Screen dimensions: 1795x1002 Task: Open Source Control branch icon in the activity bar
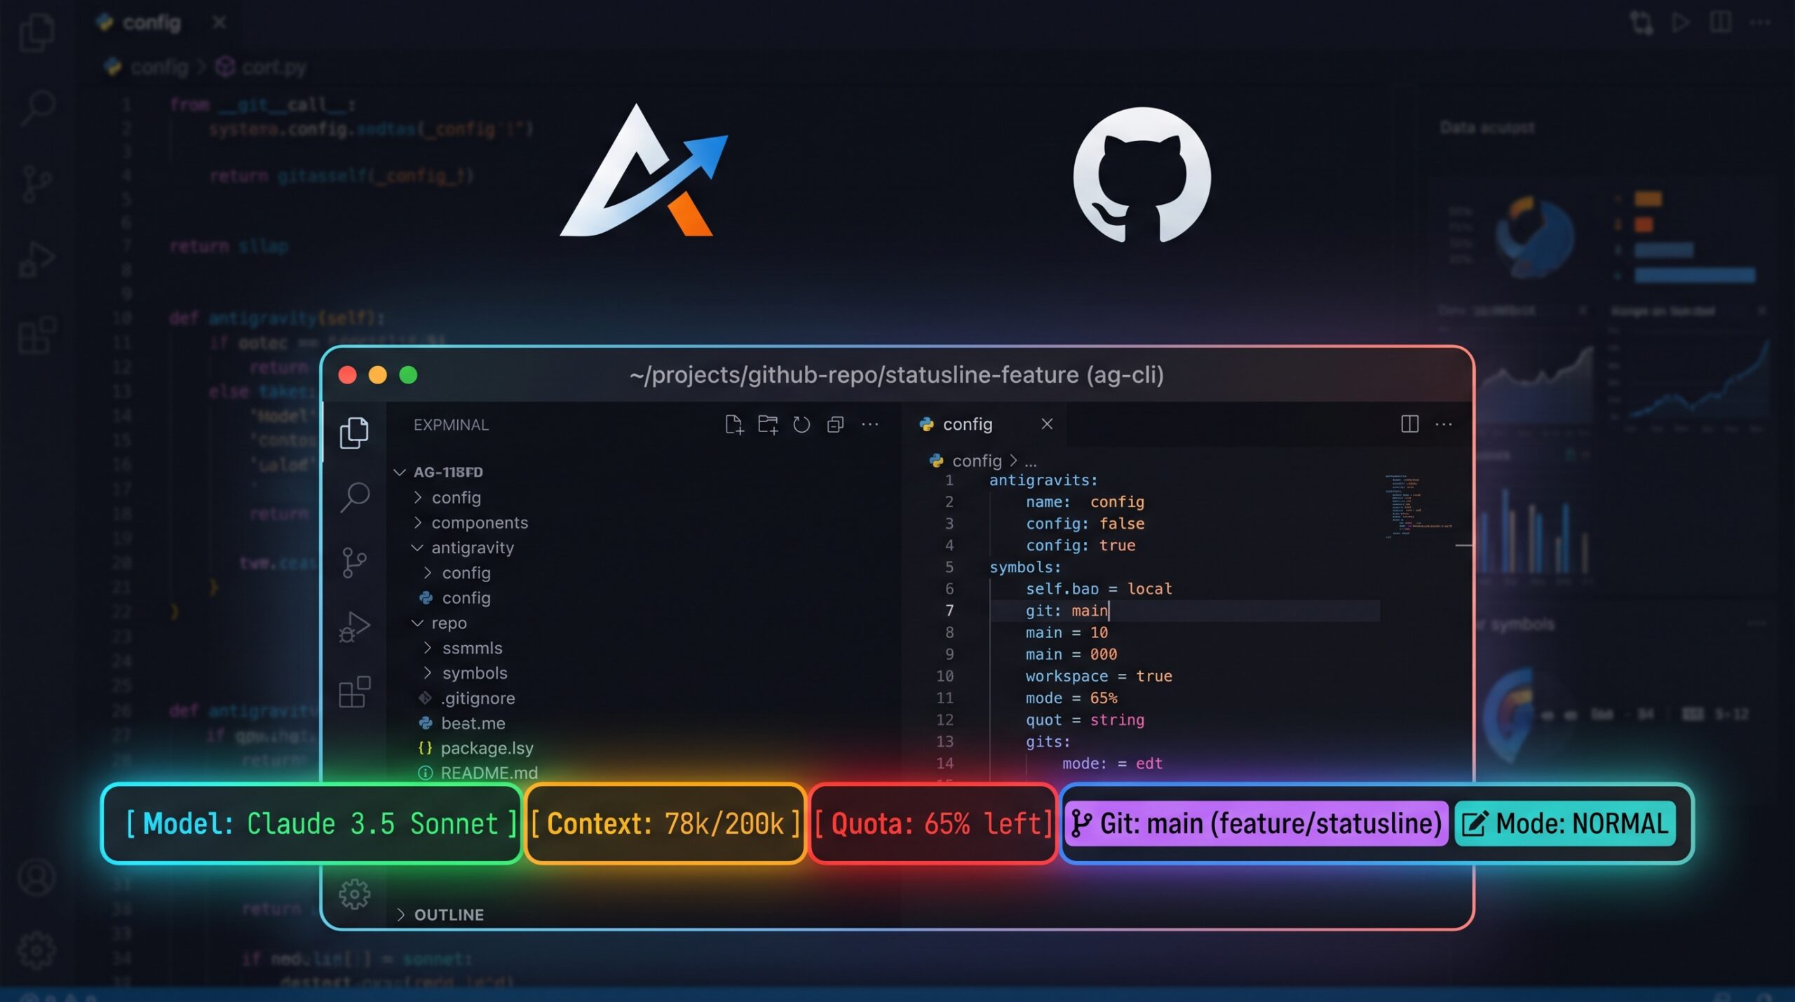[354, 562]
